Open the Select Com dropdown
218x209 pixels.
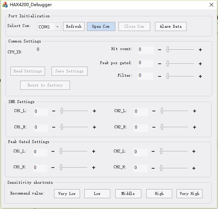click(x=57, y=27)
